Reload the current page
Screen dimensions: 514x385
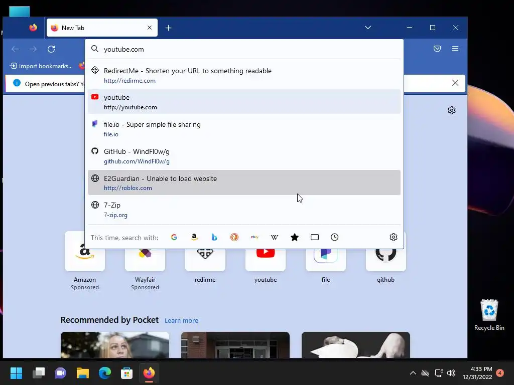pyautogui.click(x=51, y=49)
